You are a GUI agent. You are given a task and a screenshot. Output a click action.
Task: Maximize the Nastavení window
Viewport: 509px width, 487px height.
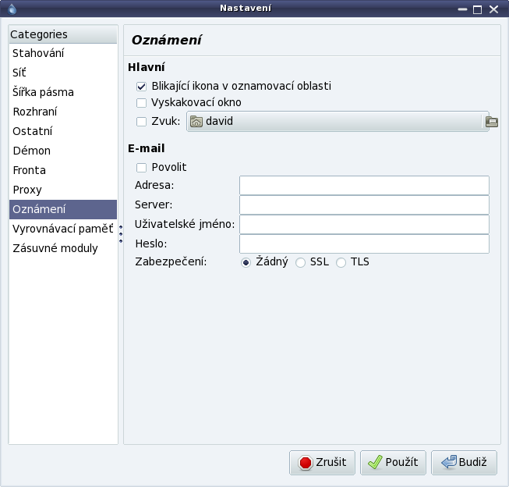coord(477,9)
